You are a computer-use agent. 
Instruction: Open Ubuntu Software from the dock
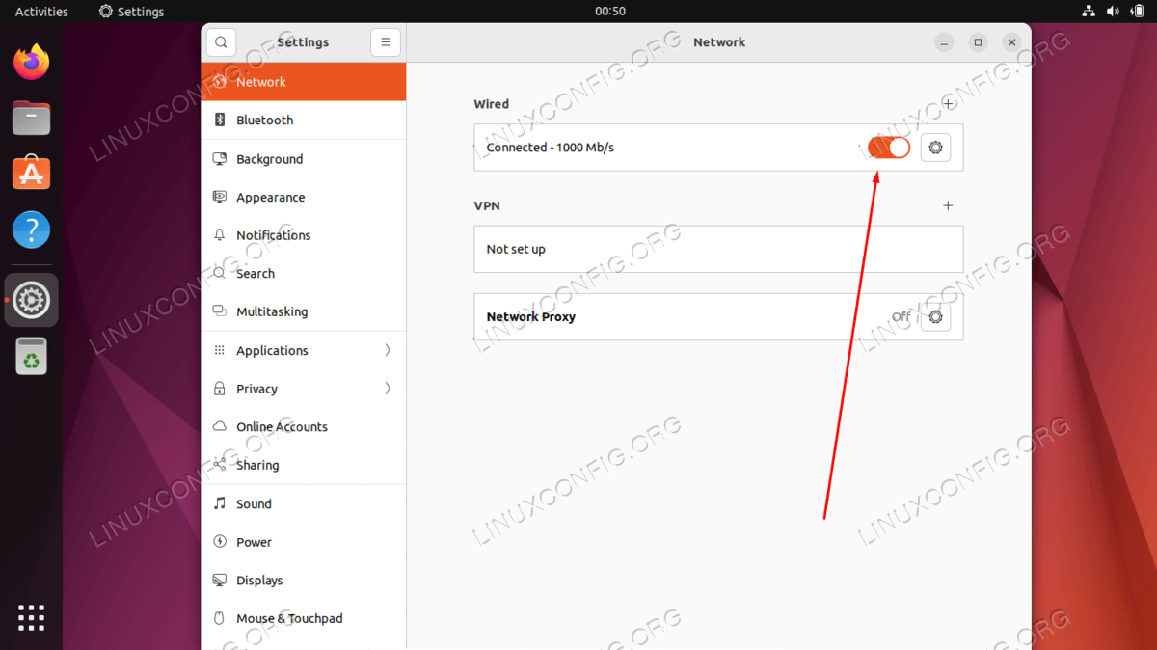coord(32,175)
